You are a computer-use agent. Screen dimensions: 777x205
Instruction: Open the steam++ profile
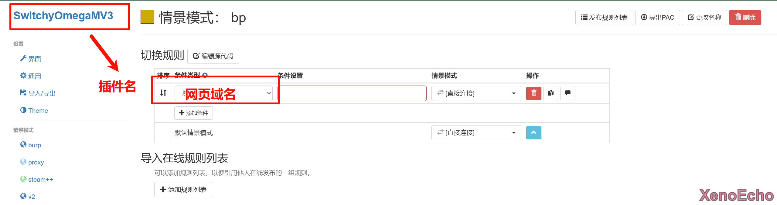pyautogui.click(x=40, y=180)
